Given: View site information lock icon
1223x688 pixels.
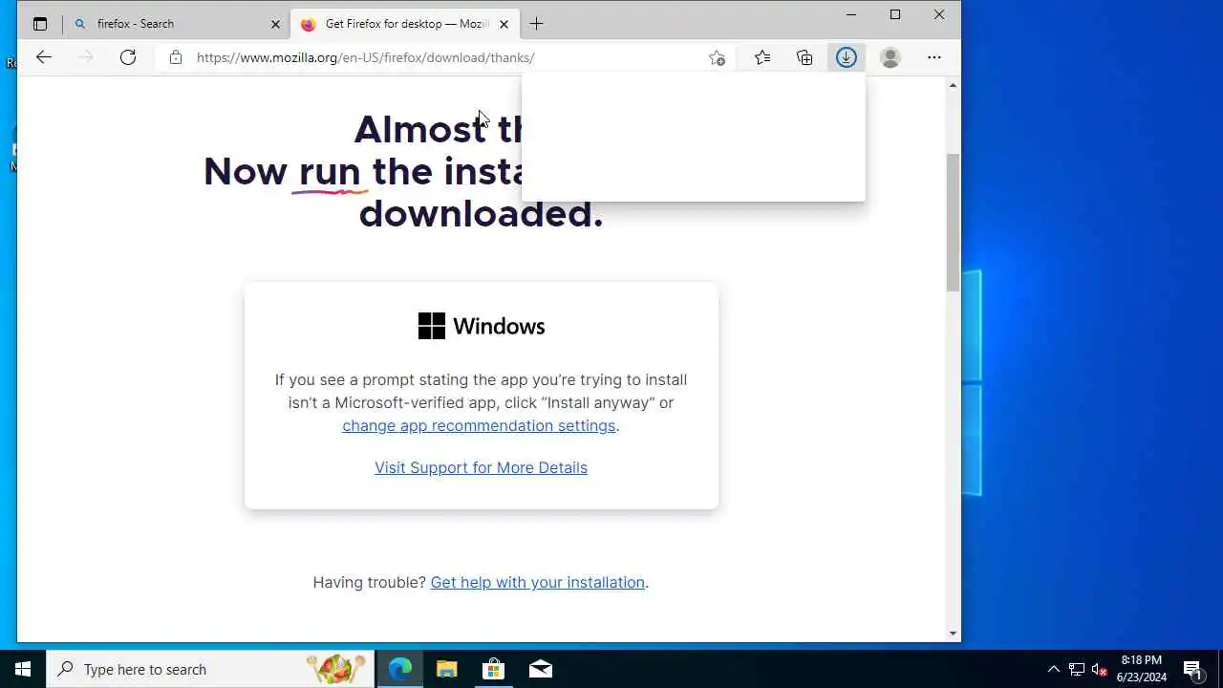Looking at the screenshot, I should [x=176, y=57].
